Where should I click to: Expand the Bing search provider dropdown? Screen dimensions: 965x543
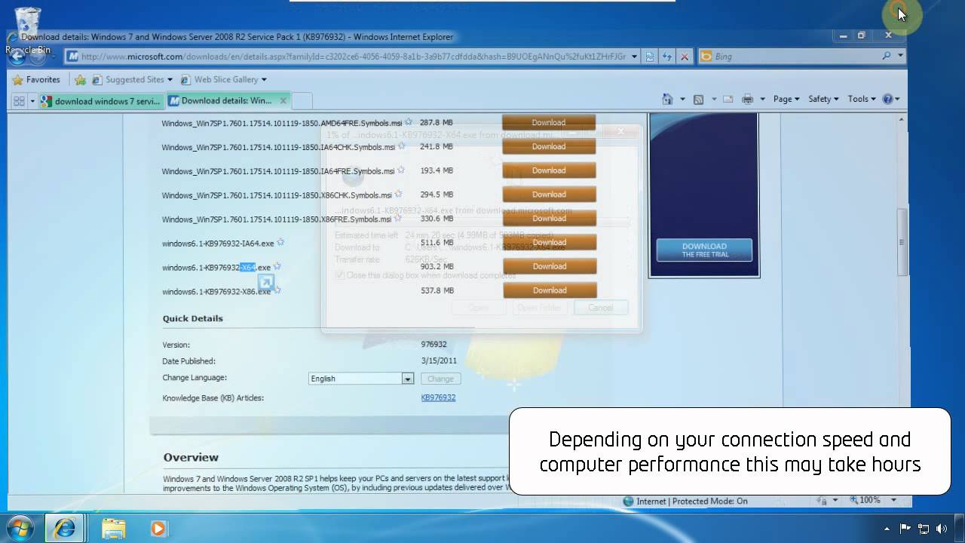coord(901,56)
